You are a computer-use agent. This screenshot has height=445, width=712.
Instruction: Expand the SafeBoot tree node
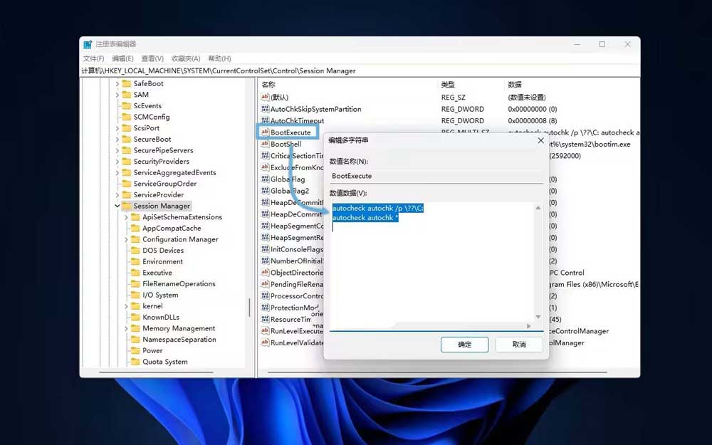[x=117, y=83]
